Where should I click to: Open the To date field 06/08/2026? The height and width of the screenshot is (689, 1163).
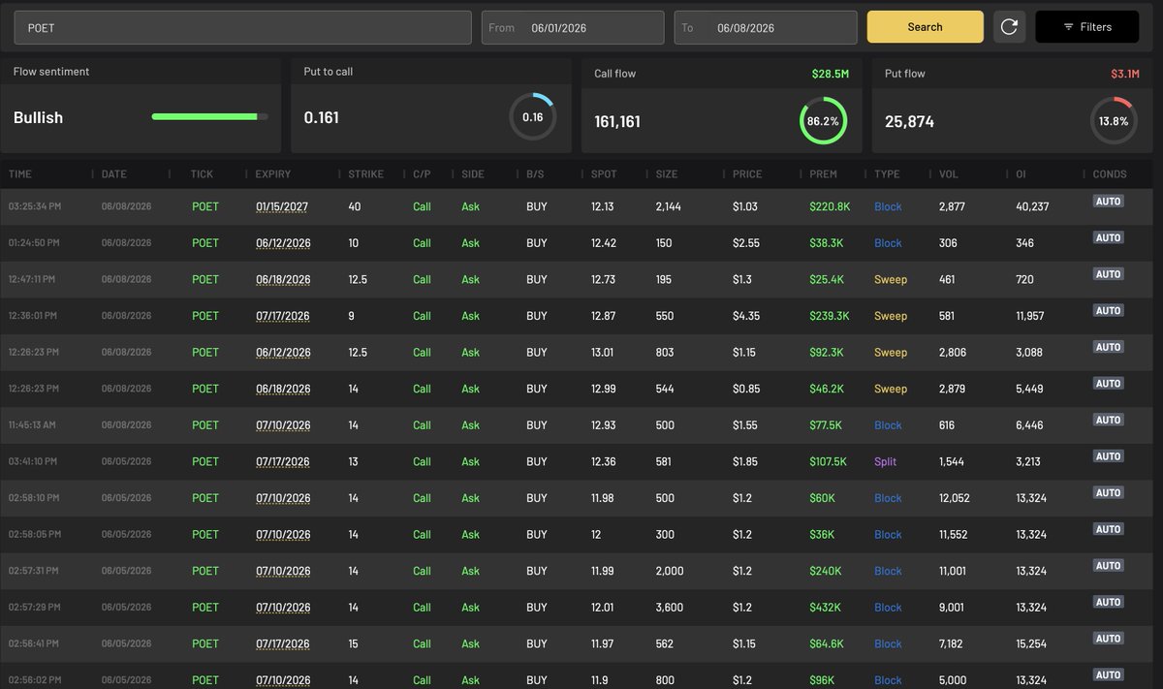pyautogui.click(x=766, y=28)
